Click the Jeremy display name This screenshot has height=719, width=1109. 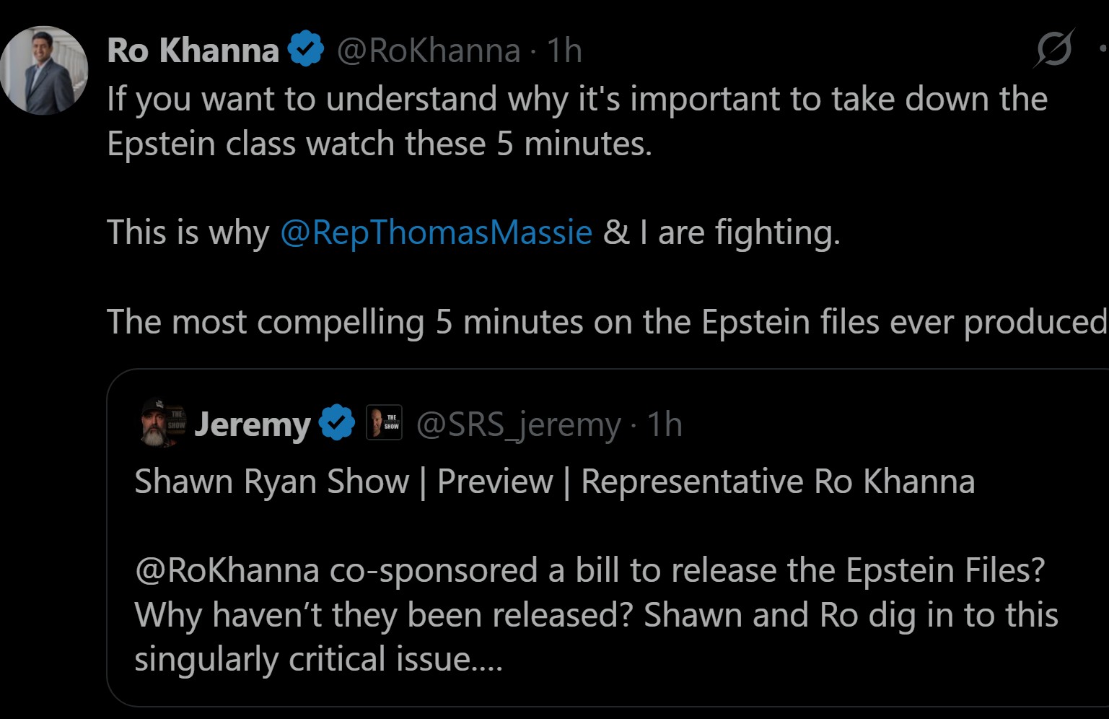click(x=252, y=424)
